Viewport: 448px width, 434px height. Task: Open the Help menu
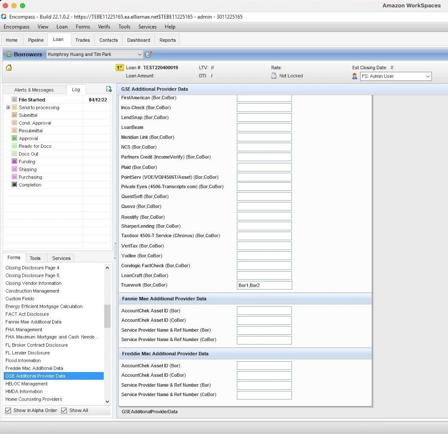click(x=170, y=27)
